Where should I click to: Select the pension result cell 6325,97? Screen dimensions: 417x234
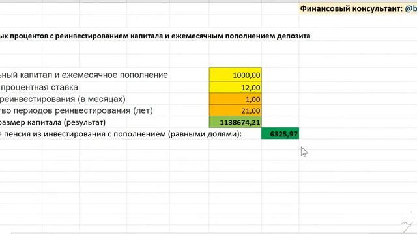tap(280, 133)
